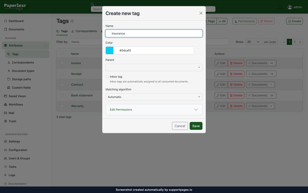Show documents for Bank statement tag

(261, 95)
